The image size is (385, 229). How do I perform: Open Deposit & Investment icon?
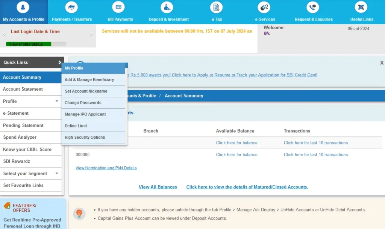[x=167, y=7]
